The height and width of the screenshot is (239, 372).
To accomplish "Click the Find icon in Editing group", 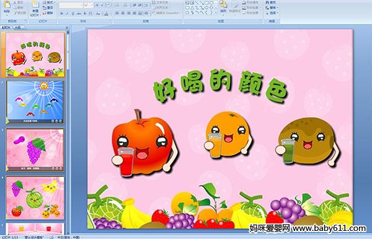I will pos(271,2).
